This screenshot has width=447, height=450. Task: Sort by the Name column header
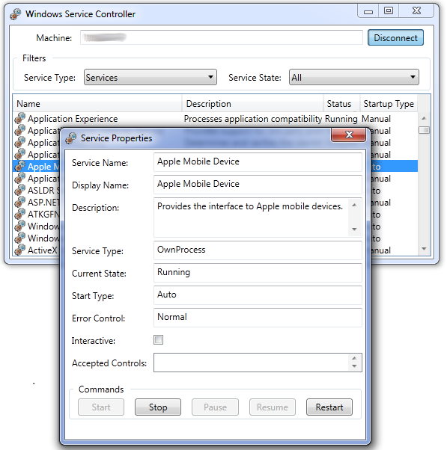97,104
